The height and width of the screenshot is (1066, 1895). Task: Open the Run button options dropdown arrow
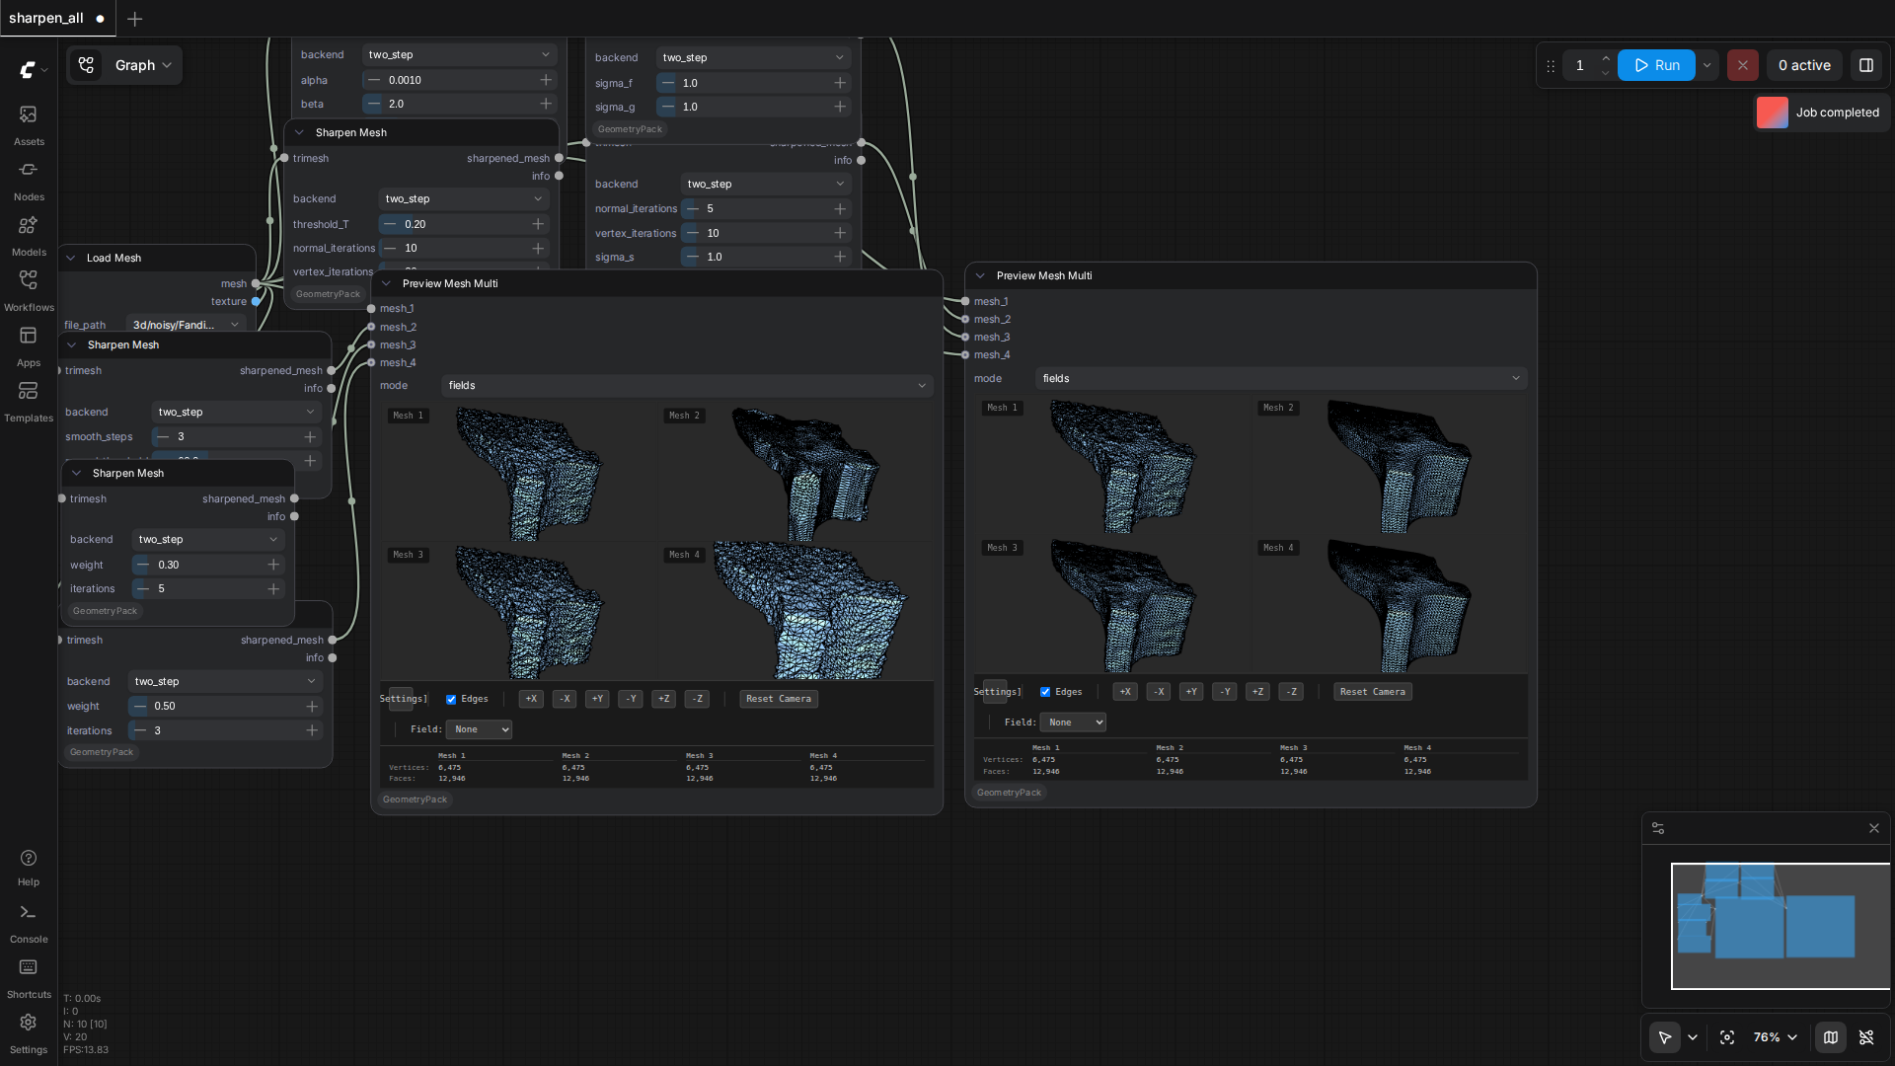tap(1707, 65)
